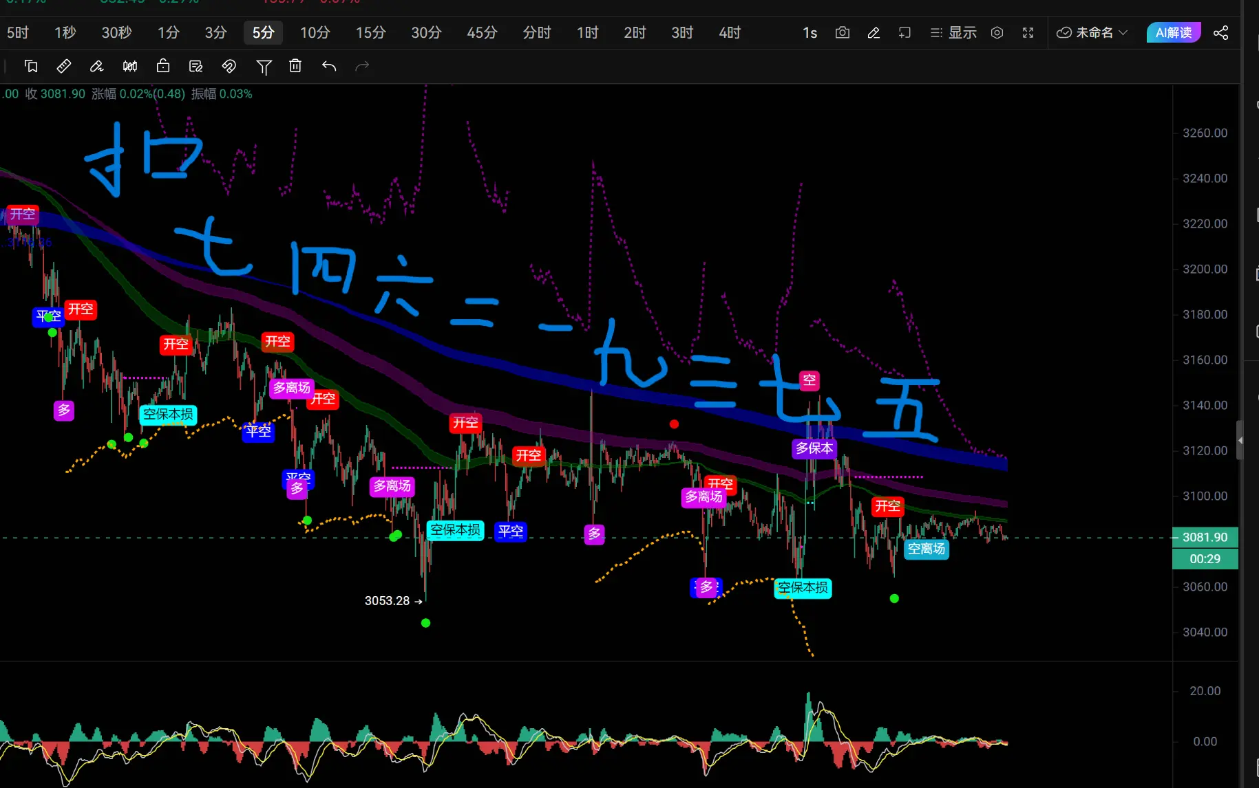Click the 3200.00 price axis label
The height and width of the screenshot is (788, 1259).
[1205, 269]
